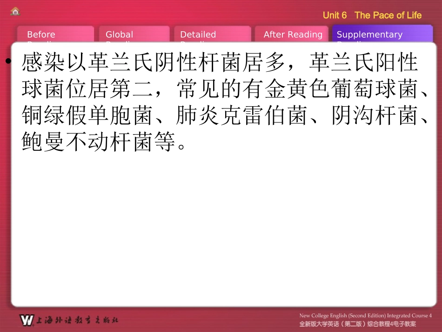Click the New College English course footer text
This screenshot has width=442, height=332.
point(365,315)
